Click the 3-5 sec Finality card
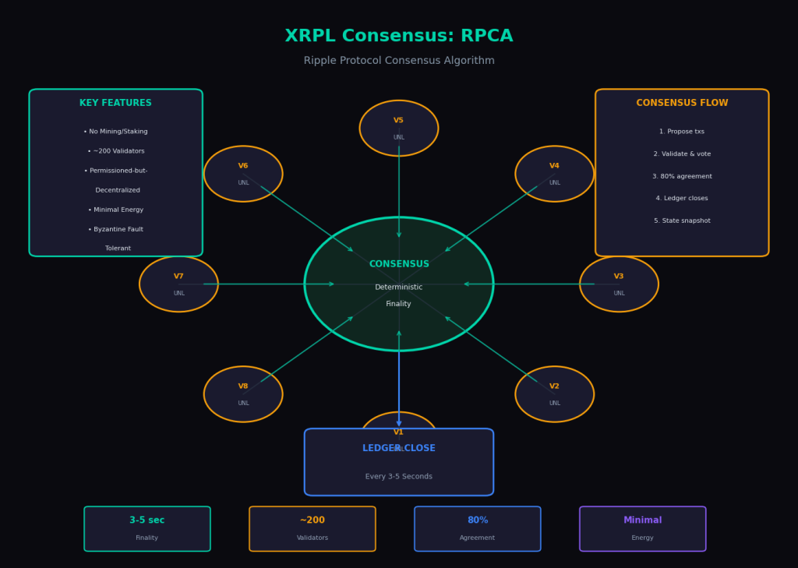 click(x=147, y=528)
